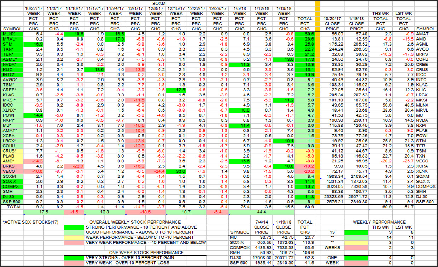Click the 12/1/17 week column header
The height and width of the screenshot is (267, 438).
coord(136,8)
